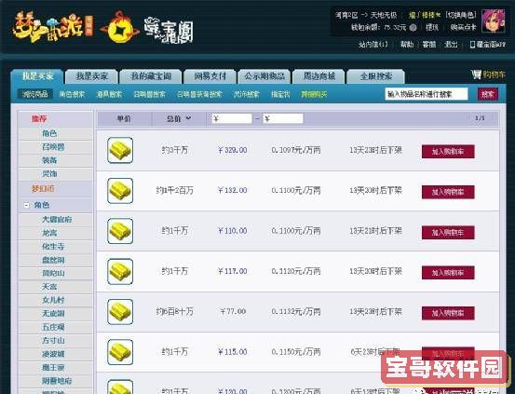The width and height of the screenshot is (515, 394).
Task: Select 无底洞 under 角色
Action: (x=53, y=314)
